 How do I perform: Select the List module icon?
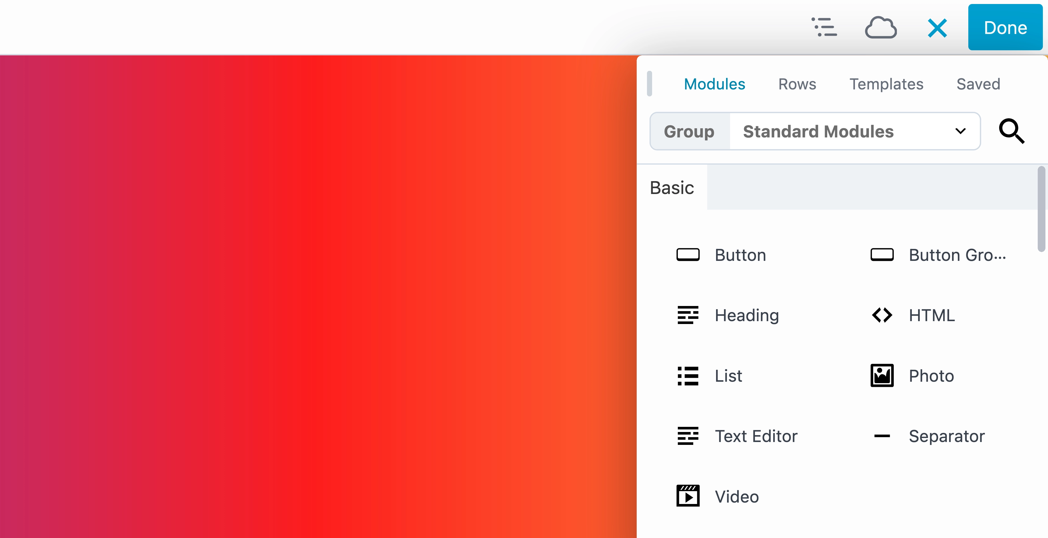point(688,376)
